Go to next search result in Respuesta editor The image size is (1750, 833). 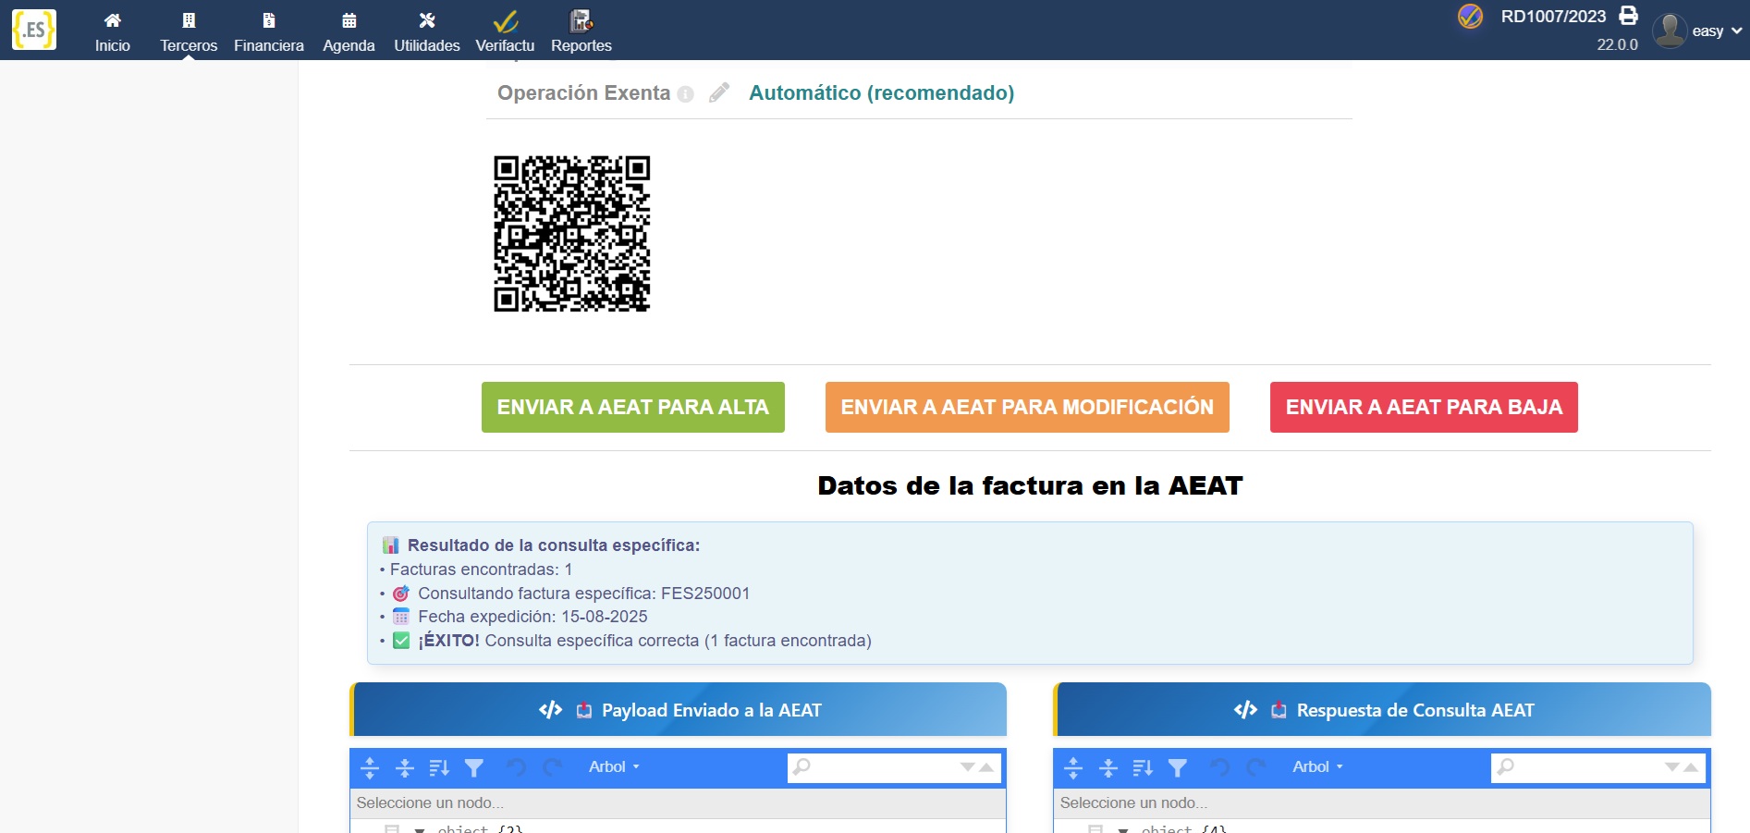click(1672, 766)
